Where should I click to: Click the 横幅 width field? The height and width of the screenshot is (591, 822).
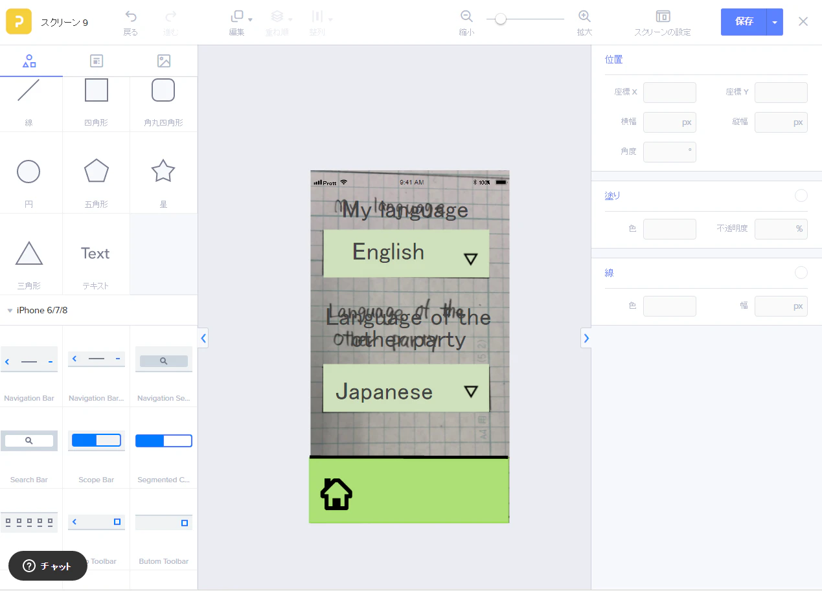point(670,122)
